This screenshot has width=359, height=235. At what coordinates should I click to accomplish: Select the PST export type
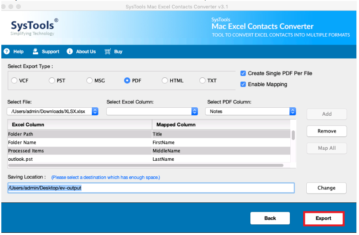click(x=52, y=81)
